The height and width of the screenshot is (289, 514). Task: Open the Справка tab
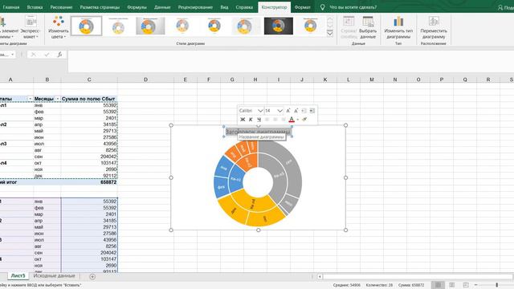(244, 7)
